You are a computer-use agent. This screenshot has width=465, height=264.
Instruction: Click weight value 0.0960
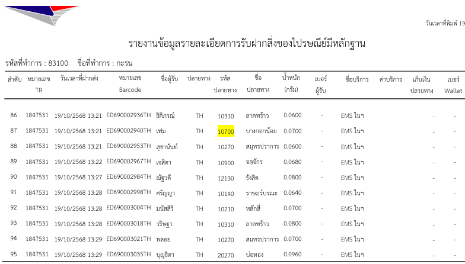click(x=292, y=255)
